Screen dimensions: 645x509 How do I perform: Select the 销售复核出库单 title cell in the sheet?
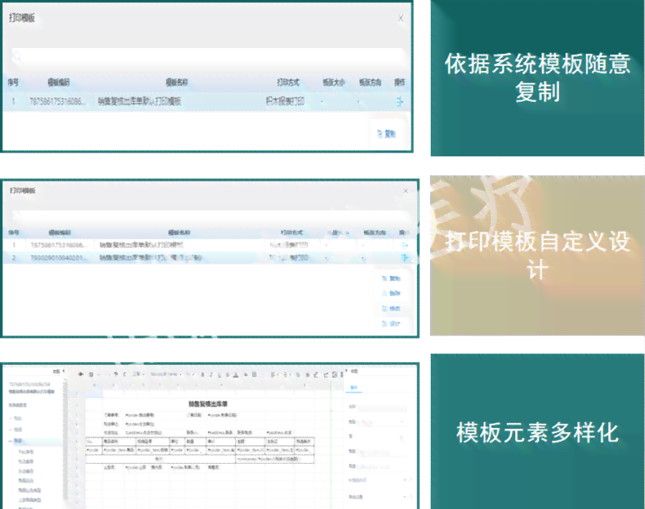(x=208, y=404)
